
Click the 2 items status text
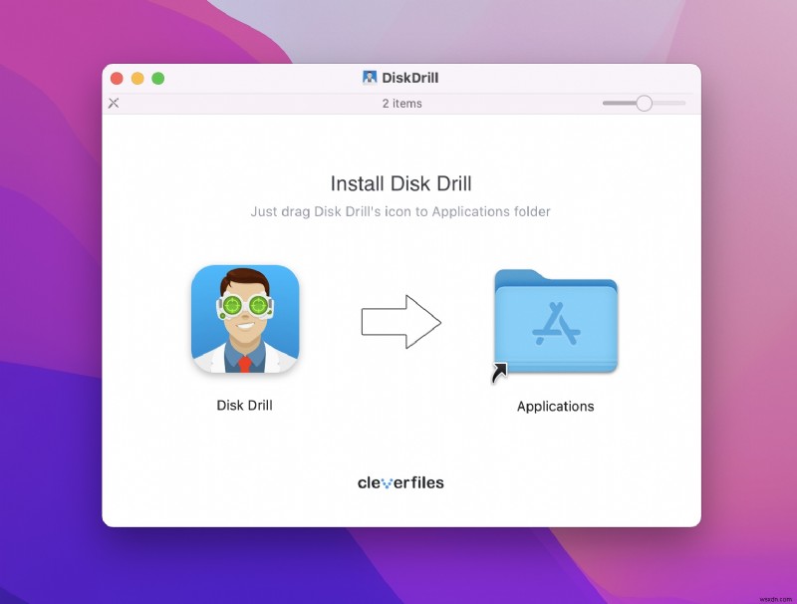coord(401,103)
